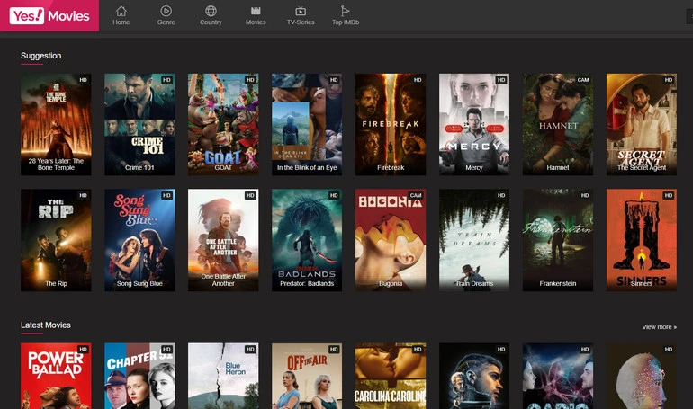
Task: Open the Top IMDb menu label
Action: pyautogui.click(x=346, y=22)
